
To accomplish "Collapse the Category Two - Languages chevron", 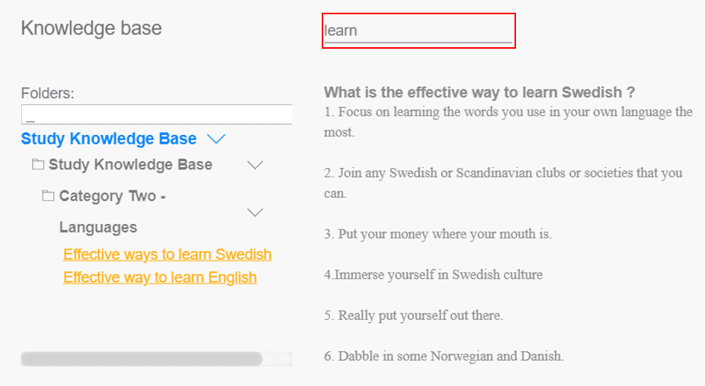I will tap(255, 212).
